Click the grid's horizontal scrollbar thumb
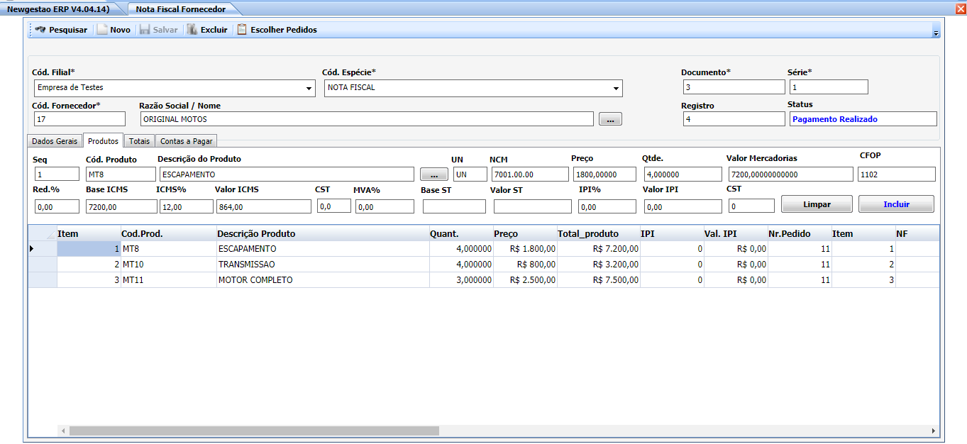This screenshot has width=967, height=444. pos(254,431)
